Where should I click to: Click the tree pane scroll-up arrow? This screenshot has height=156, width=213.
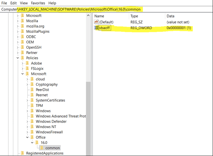[x=88, y=15]
